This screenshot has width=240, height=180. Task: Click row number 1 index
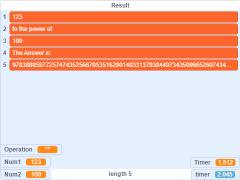[x=4, y=17]
